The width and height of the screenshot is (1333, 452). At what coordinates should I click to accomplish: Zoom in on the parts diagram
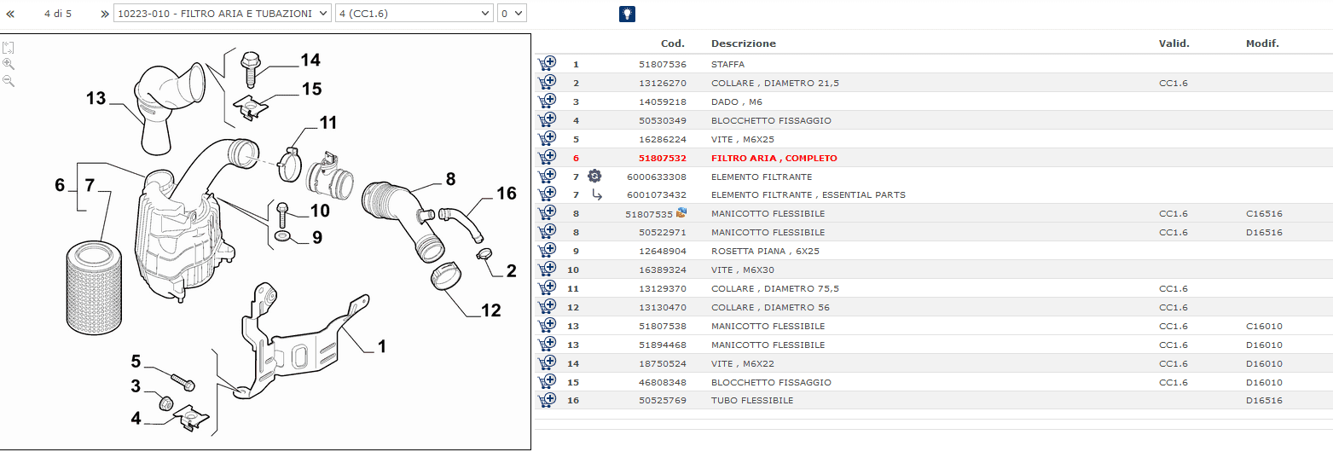point(9,64)
